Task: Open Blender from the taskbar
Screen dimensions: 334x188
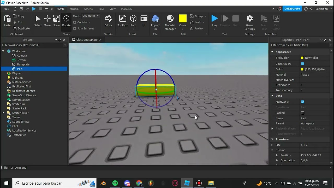Action: [x=103, y=183]
